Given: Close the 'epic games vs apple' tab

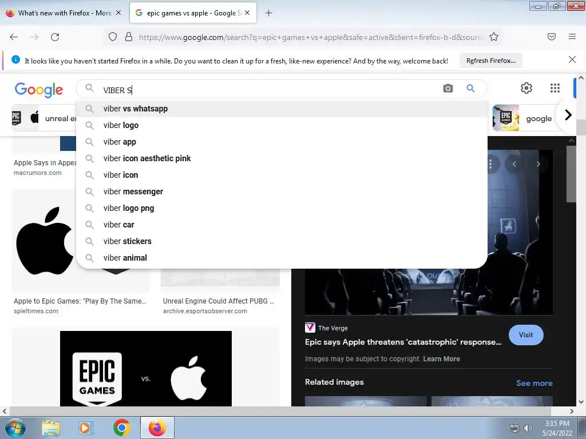Looking at the screenshot, I should 247,13.
